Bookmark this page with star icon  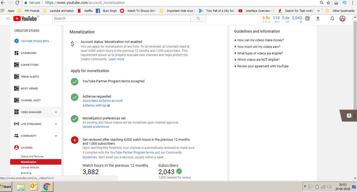click(x=328, y=3)
